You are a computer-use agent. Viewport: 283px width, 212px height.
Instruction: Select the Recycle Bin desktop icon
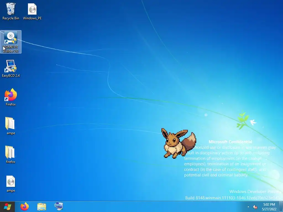pyautogui.click(x=11, y=11)
